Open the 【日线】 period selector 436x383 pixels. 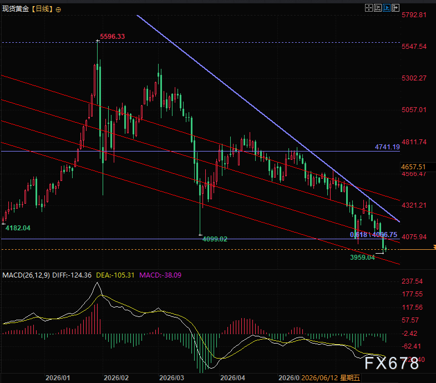pos(42,9)
